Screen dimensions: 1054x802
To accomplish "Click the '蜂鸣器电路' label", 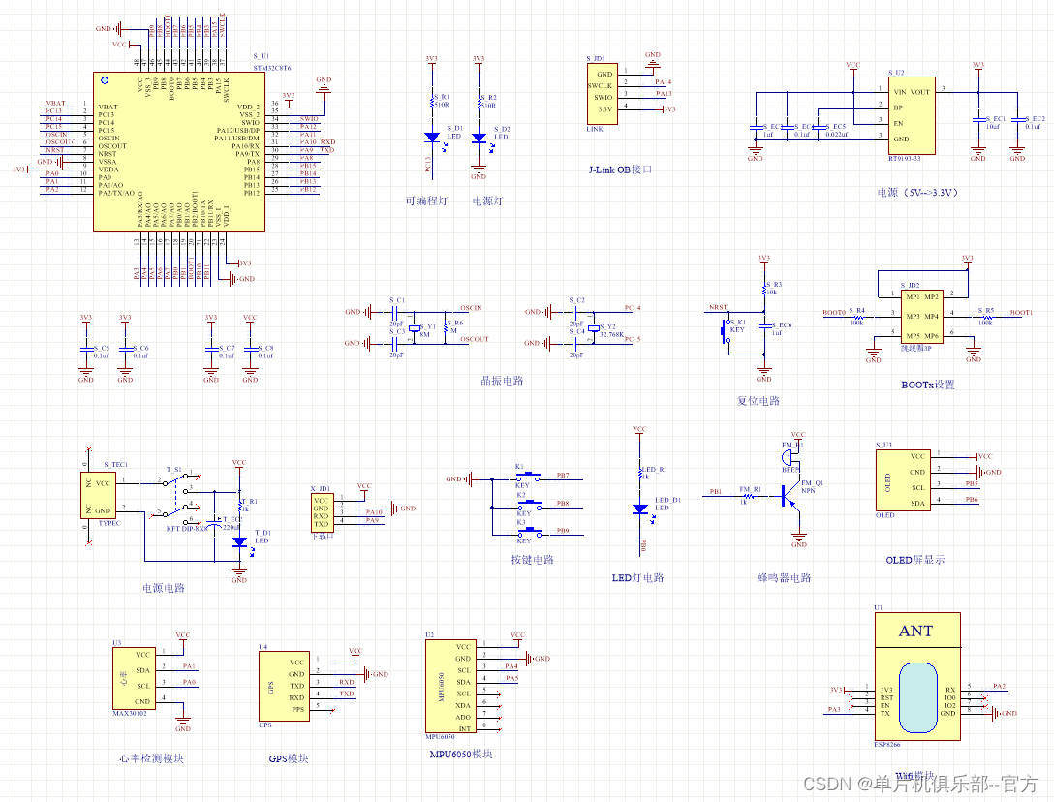I will click(784, 578).
